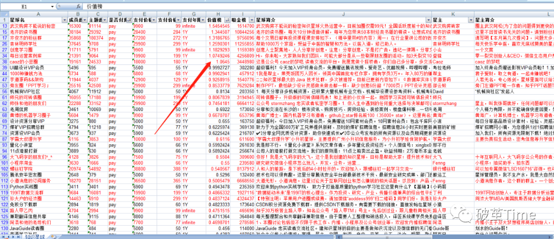Viewport: 554px width, 239px height.
Task: Click the sort indicator button on 价值榜 header
Action: 226,20
